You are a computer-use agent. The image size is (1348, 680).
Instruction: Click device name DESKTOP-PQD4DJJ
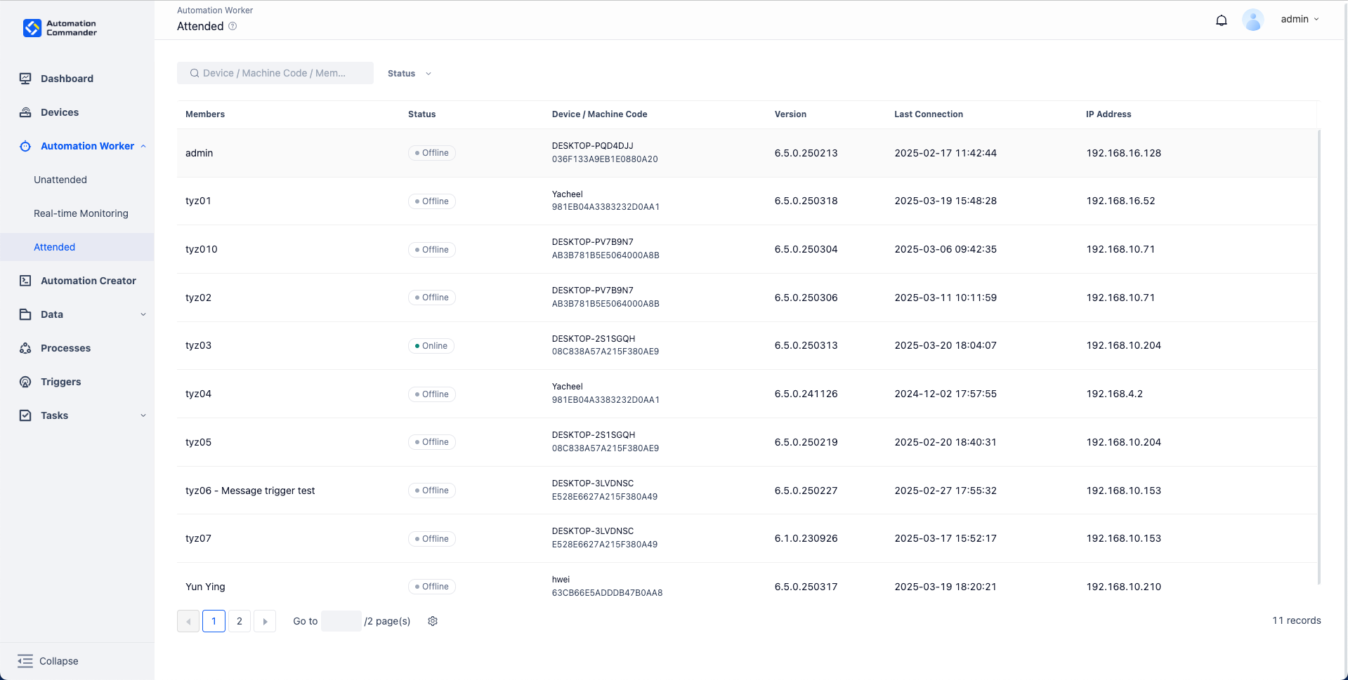593,146
